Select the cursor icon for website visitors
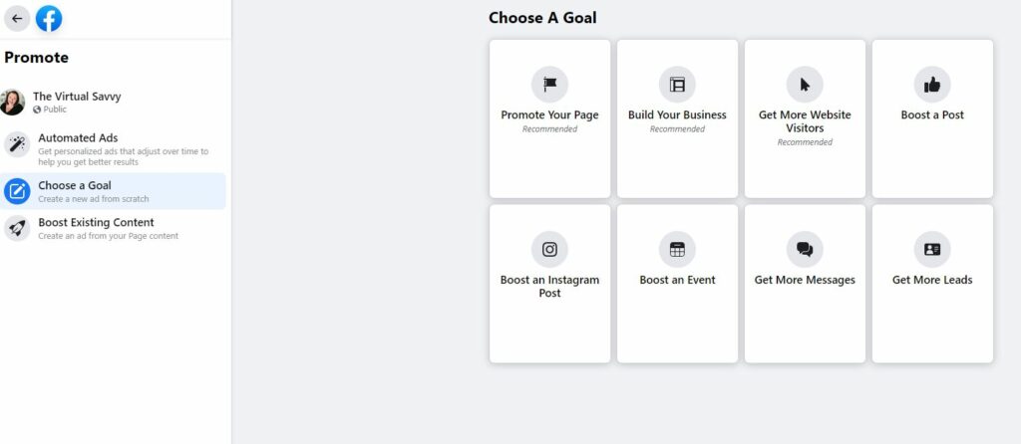 coord(805,85)
